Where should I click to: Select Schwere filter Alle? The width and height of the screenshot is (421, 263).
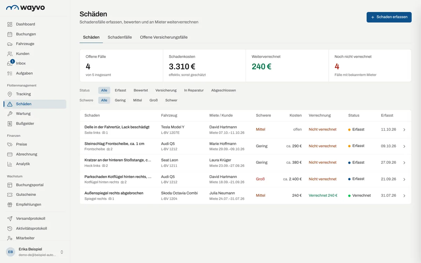tap(104, 100)
